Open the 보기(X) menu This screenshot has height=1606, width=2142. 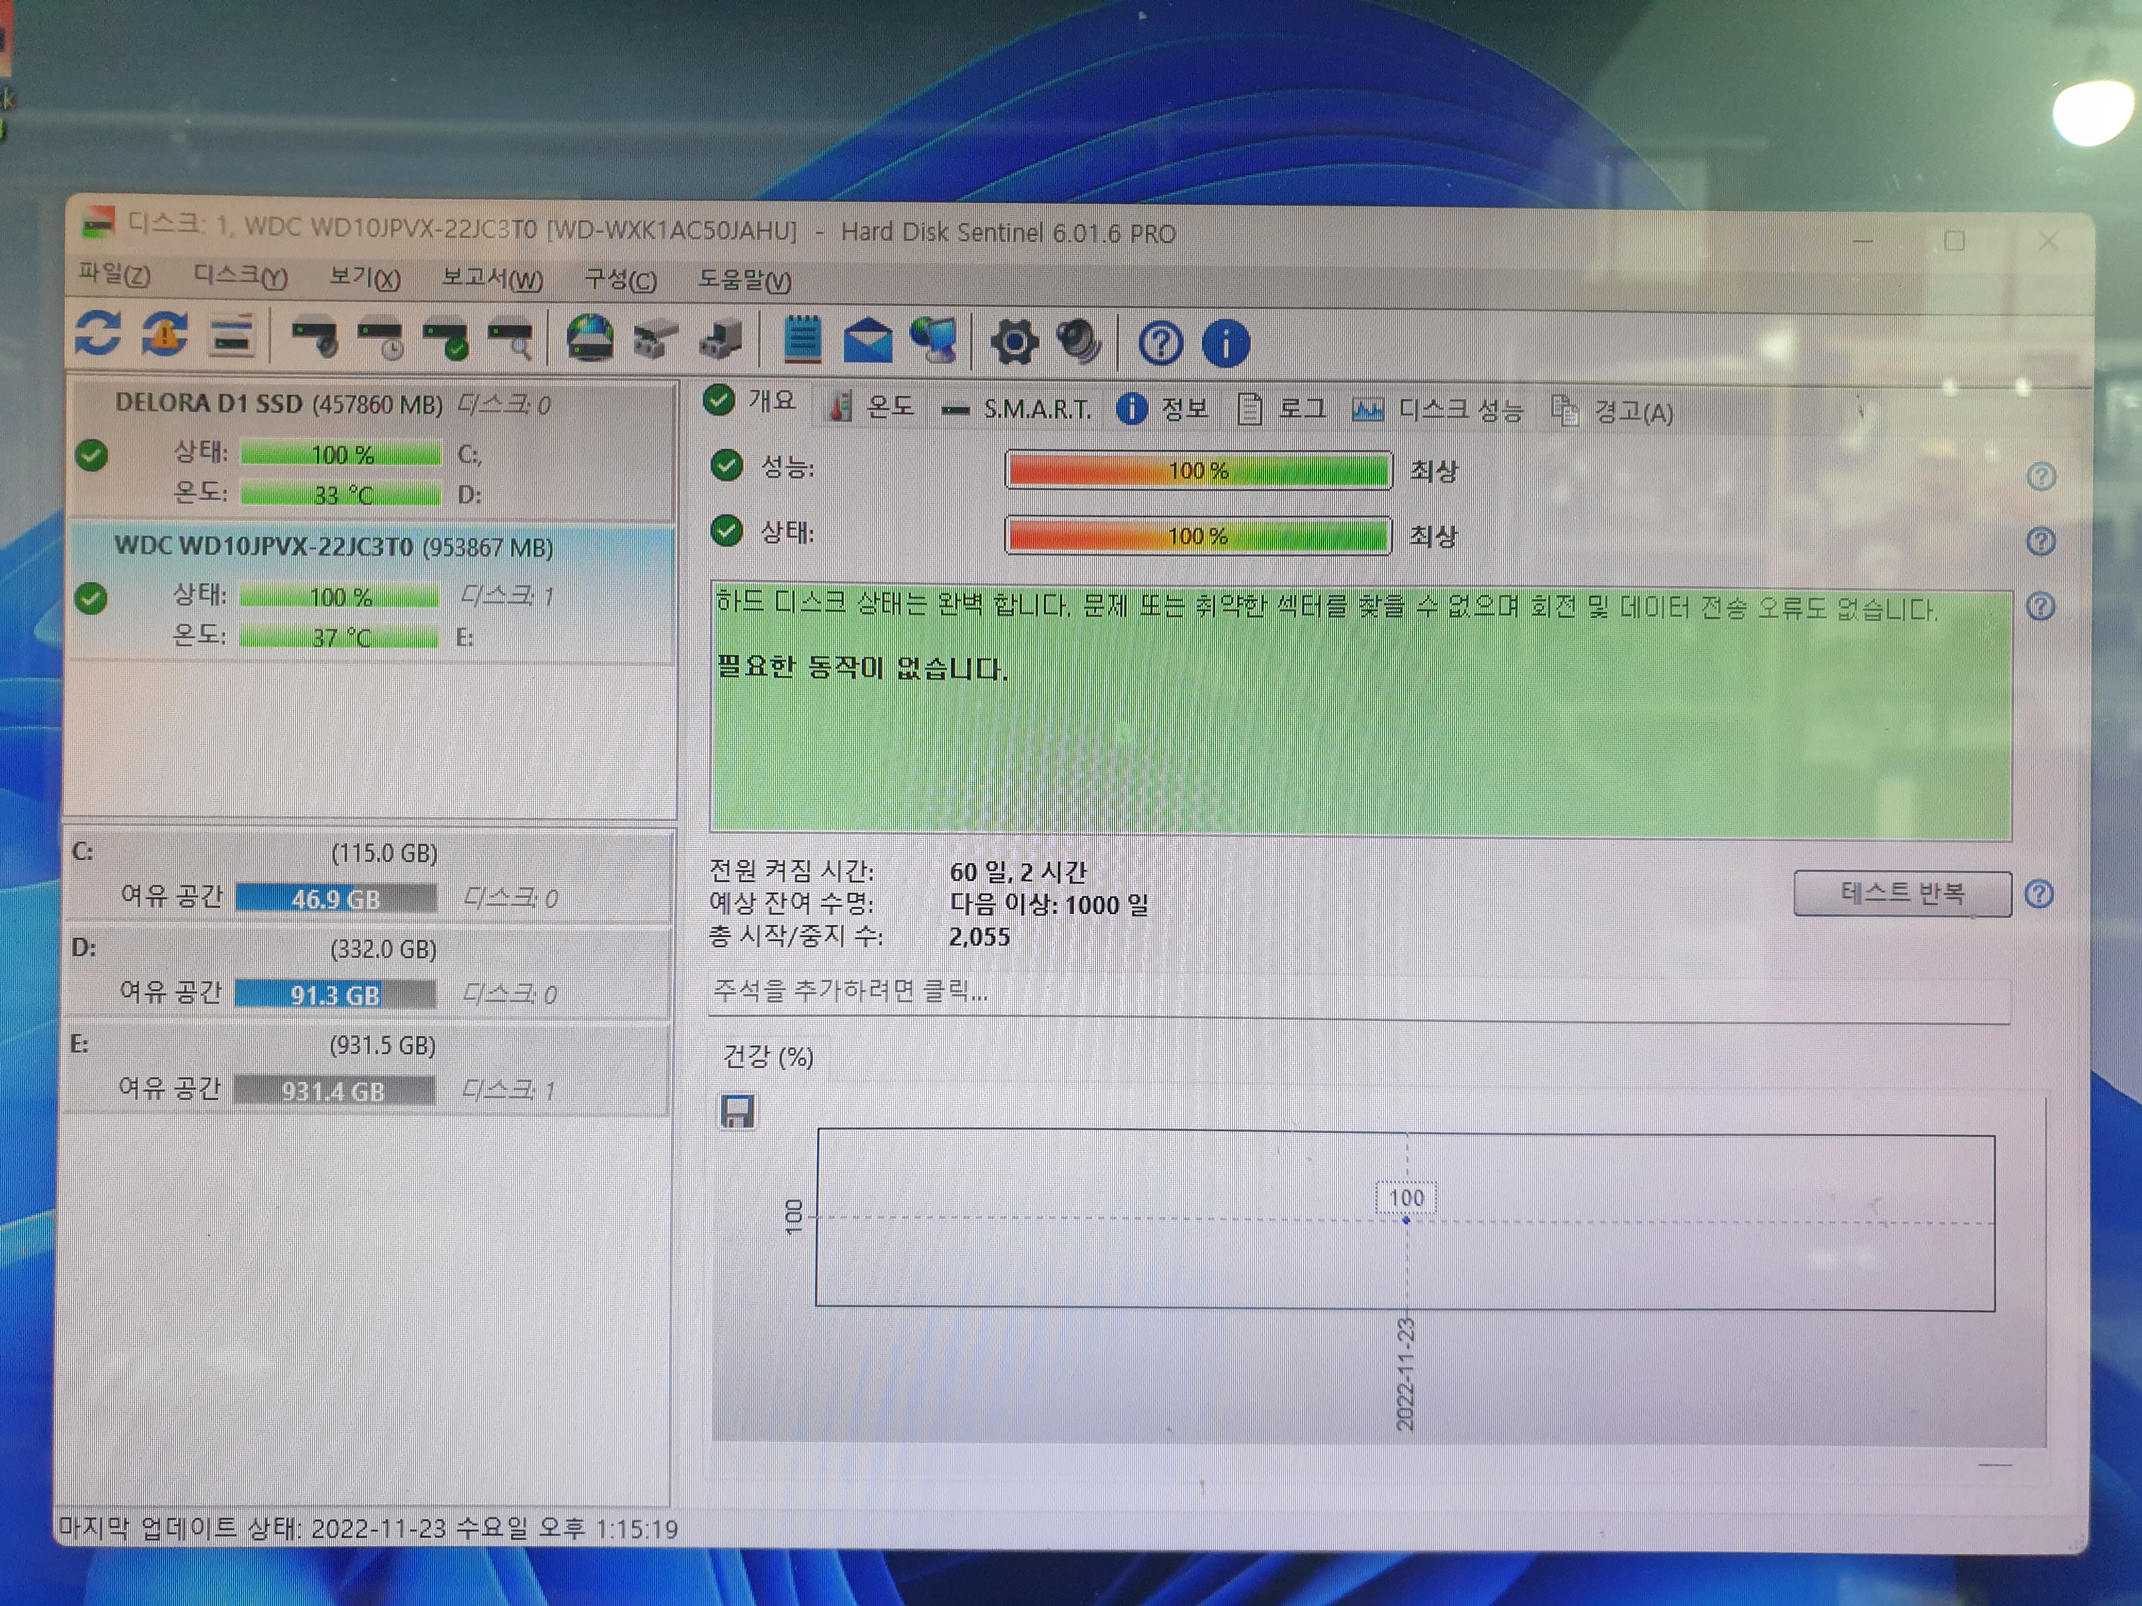[x=364, y=278]
